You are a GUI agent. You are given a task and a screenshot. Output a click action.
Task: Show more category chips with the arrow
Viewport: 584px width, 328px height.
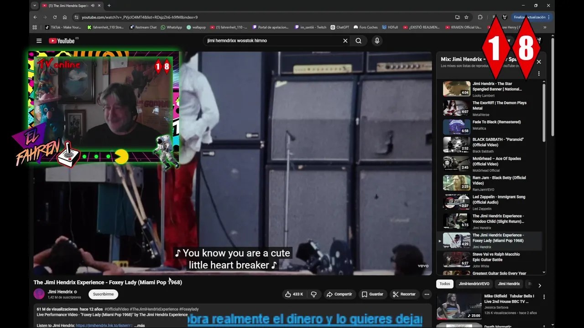pos(539,286)
